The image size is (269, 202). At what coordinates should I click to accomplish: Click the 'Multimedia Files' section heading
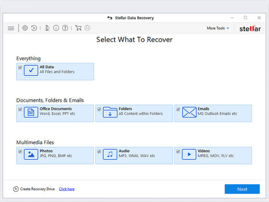point(35,142)
